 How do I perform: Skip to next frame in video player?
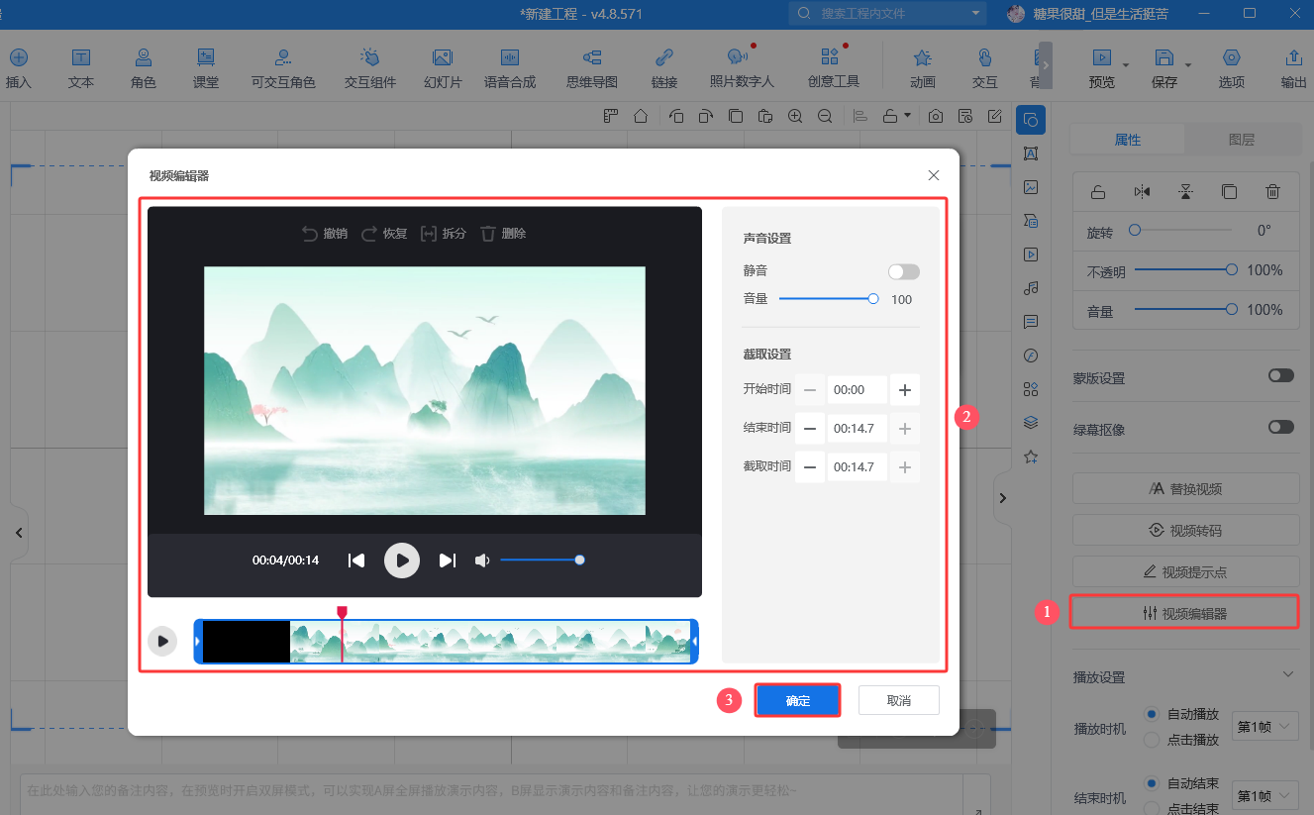point(448,560)
